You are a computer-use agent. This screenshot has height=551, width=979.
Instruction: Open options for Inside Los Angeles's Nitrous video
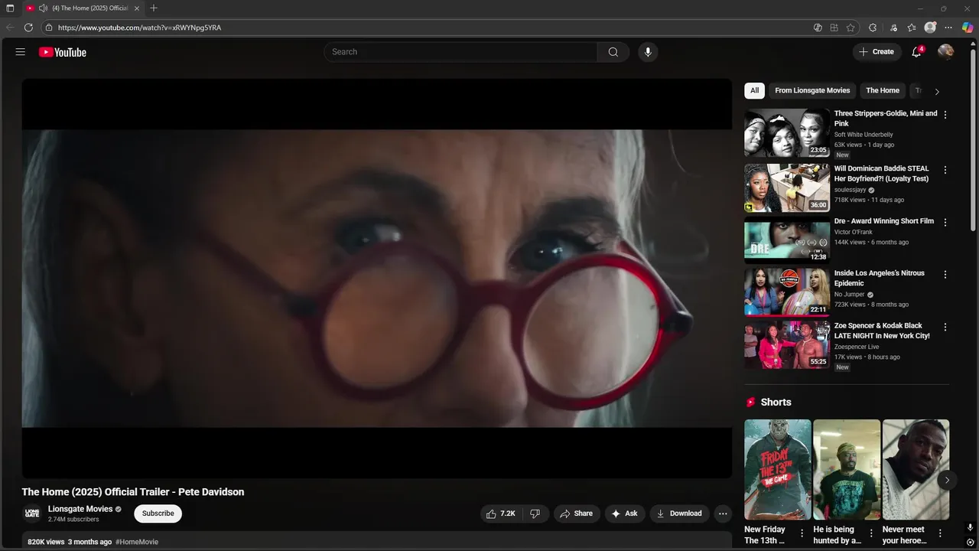click(x=945, y=274)
